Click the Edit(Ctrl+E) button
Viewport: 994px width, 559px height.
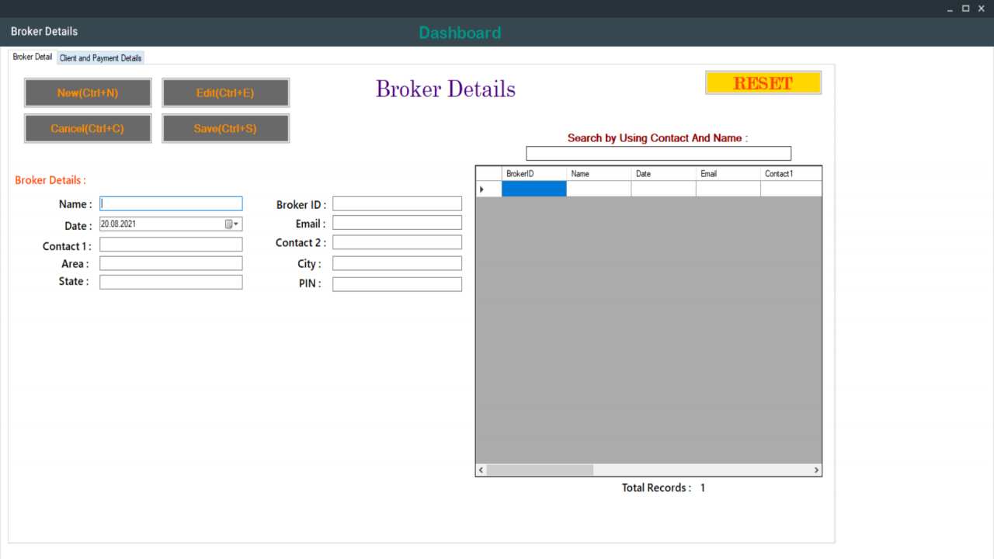[225, 92]
